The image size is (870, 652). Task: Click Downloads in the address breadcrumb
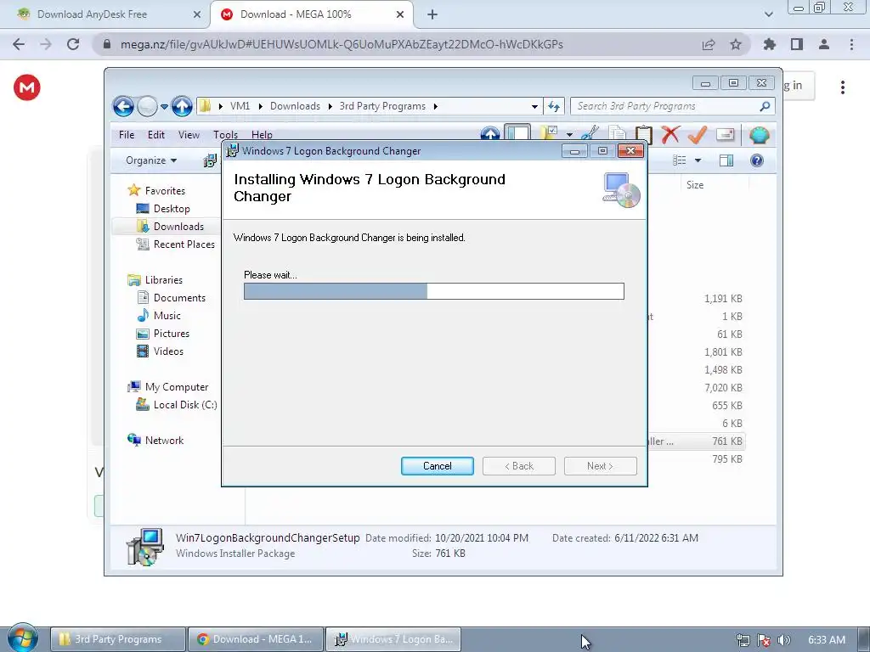click(x=295, y=106)
